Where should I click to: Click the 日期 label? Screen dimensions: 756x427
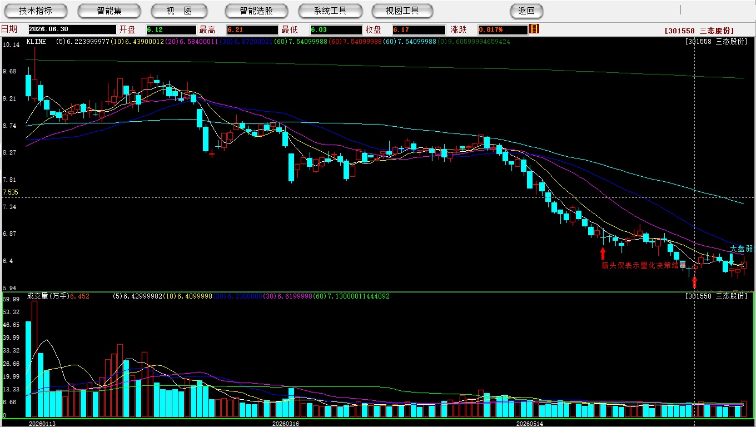(9, 29)
